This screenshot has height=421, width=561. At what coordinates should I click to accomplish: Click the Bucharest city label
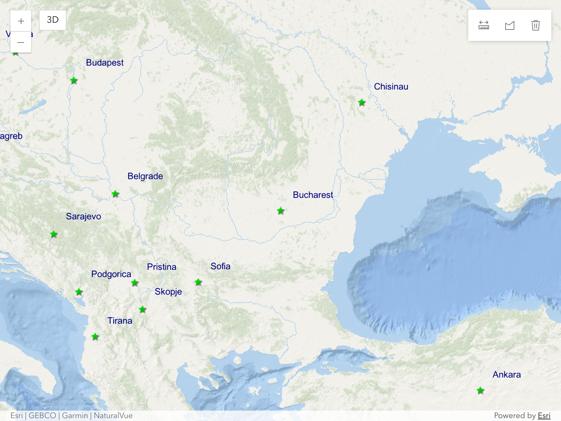point(313,195)
